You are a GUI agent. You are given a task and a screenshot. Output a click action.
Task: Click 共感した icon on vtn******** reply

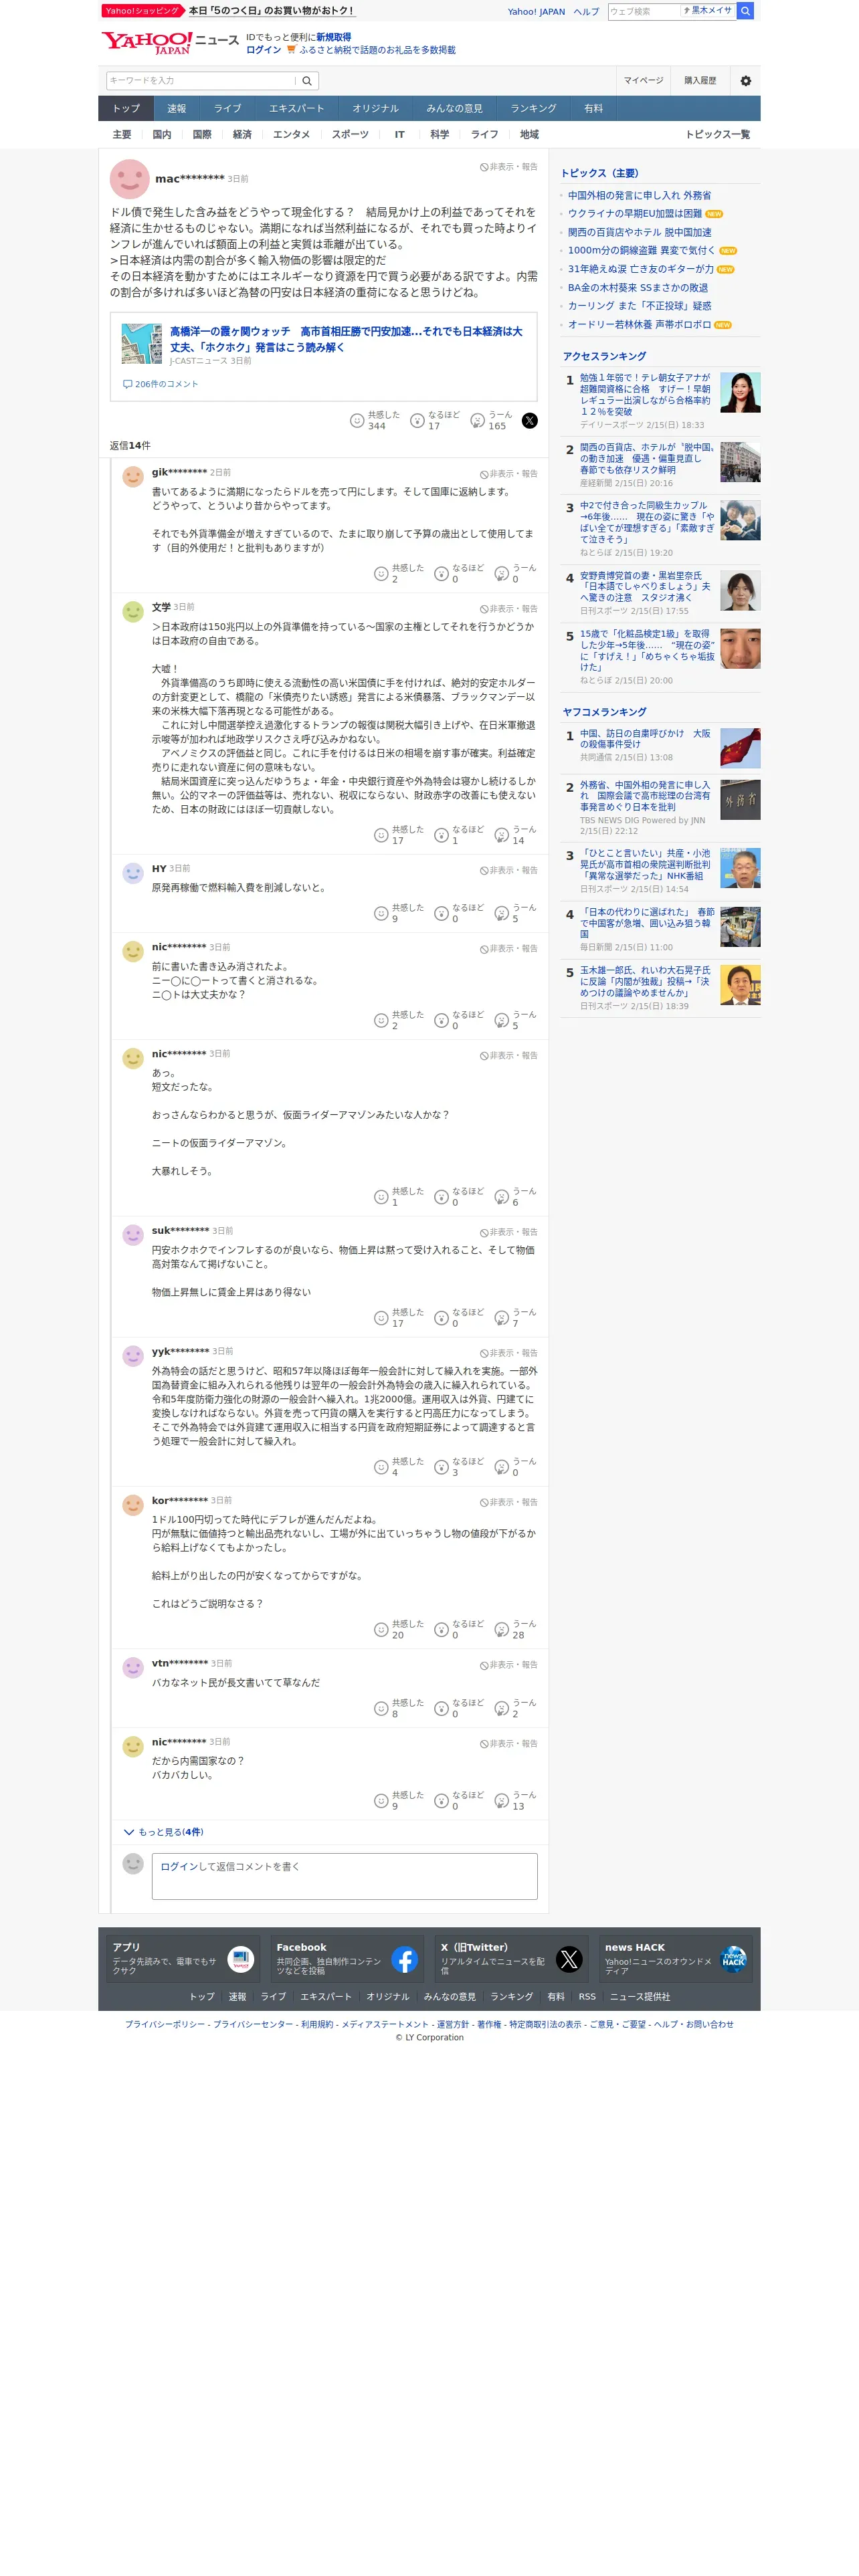(381, 1709)
